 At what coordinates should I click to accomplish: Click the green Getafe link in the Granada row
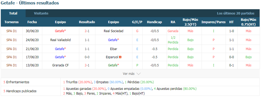pyautogui.click(x=114, y=65)
